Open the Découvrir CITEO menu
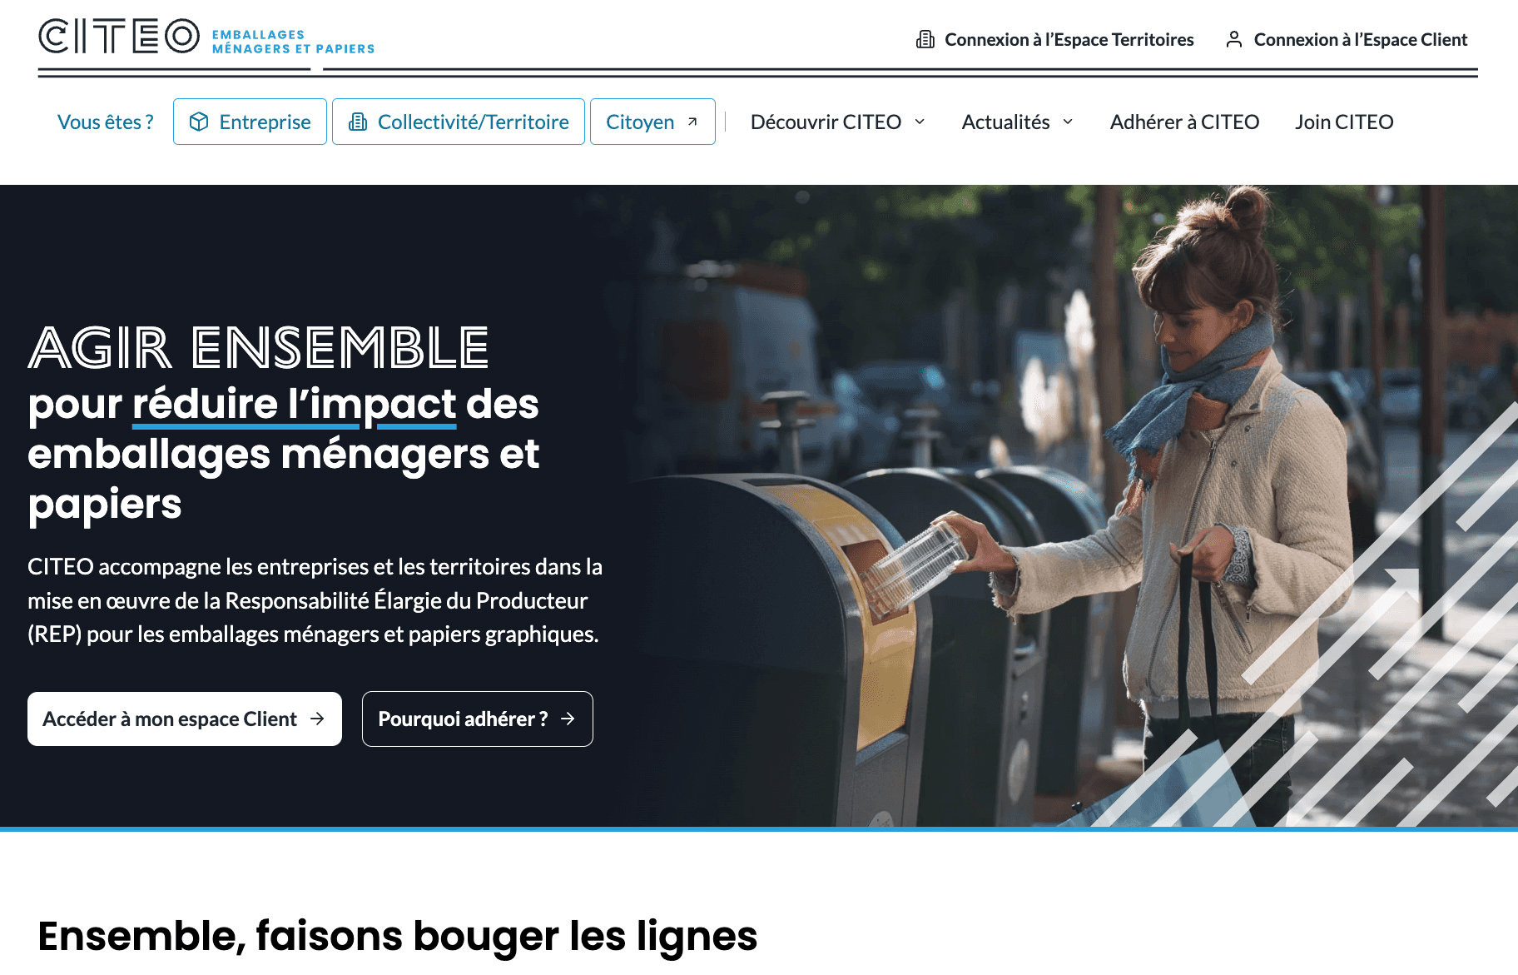This screenshot has height=975, width=1518. [838, 122]
